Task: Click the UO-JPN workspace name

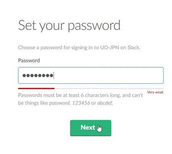Action: (109, 47)
